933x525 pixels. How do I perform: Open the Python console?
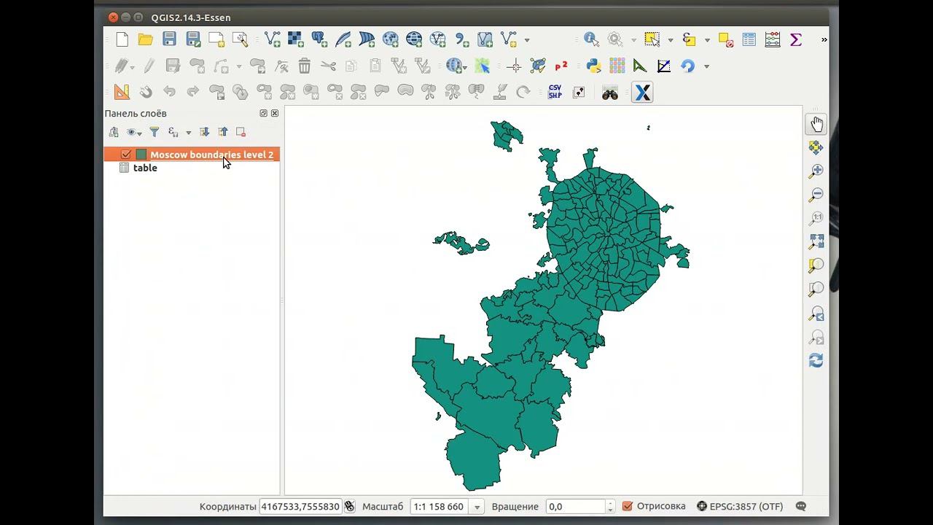(593, 66)
